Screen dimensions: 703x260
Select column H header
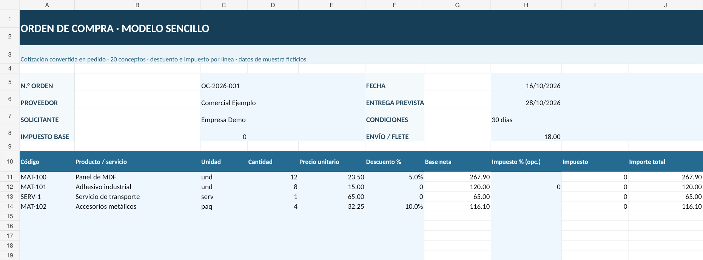tap(526, 5)
